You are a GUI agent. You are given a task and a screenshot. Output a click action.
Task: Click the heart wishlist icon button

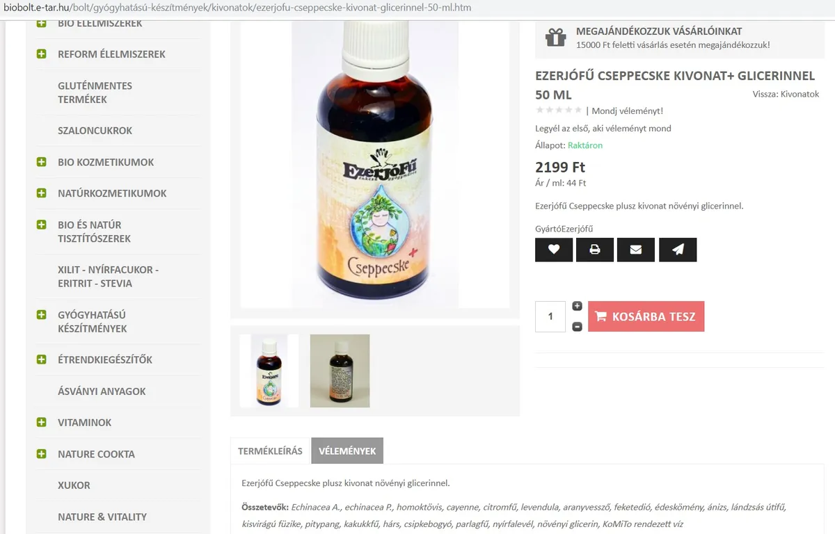pyautogui.click(x=554, y=250)
